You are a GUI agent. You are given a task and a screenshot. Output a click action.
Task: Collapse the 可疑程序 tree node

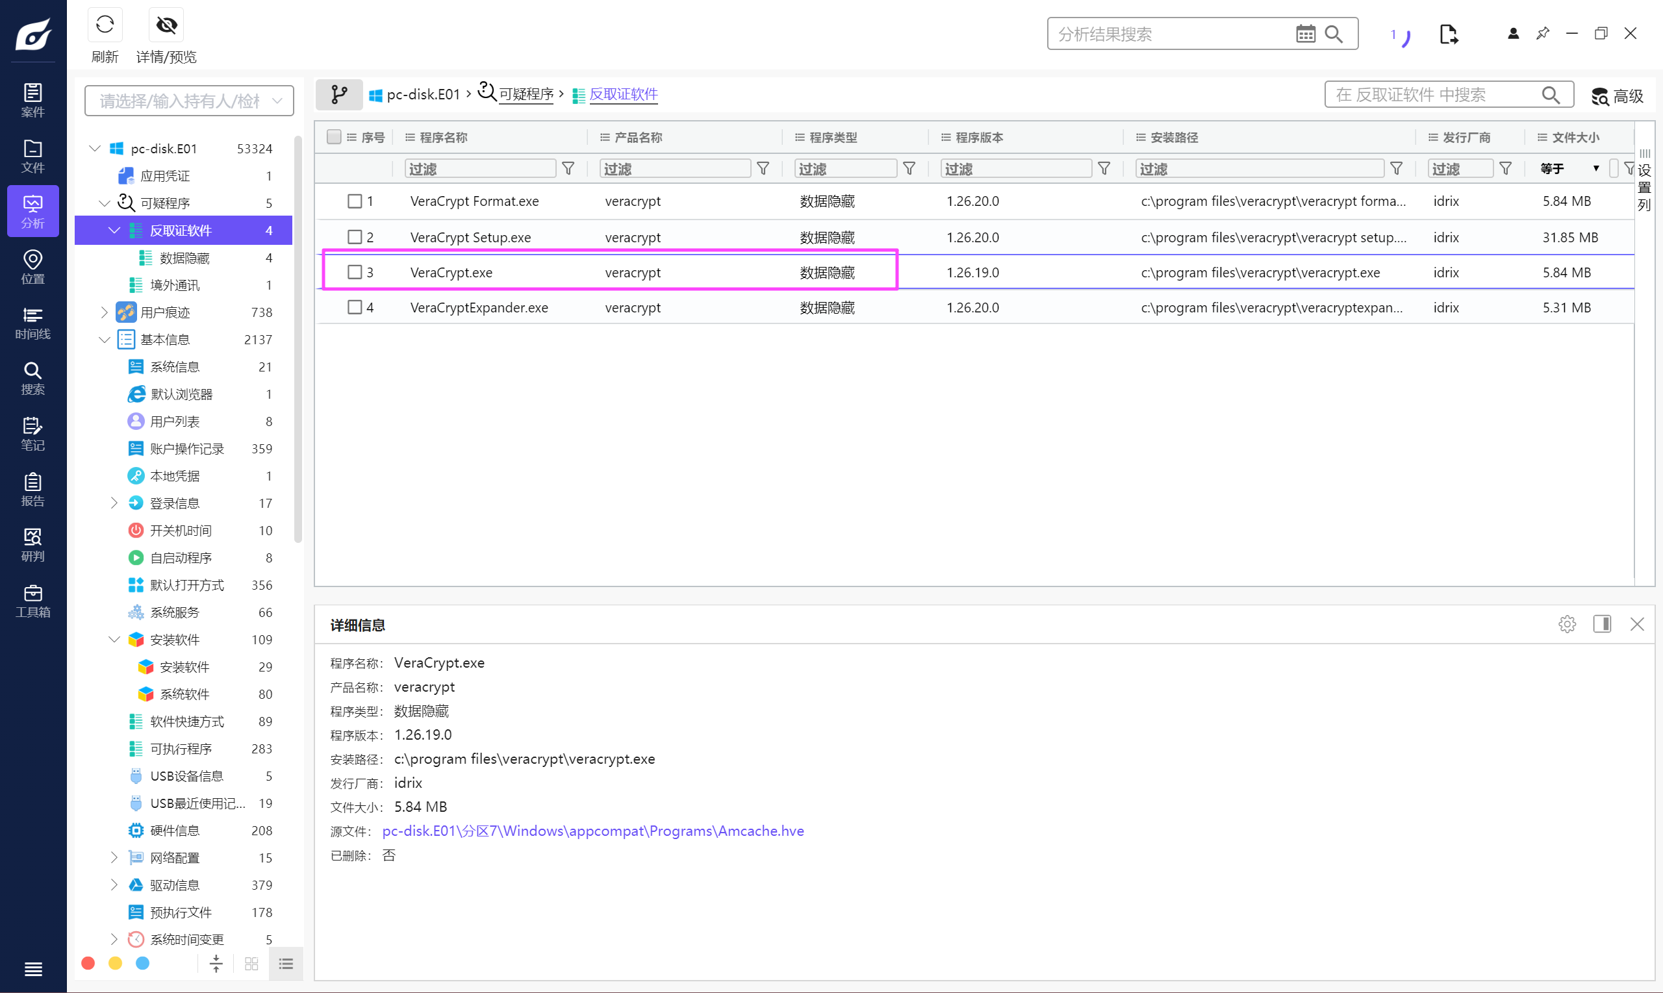pyautogui.click(x=105, y=203)
